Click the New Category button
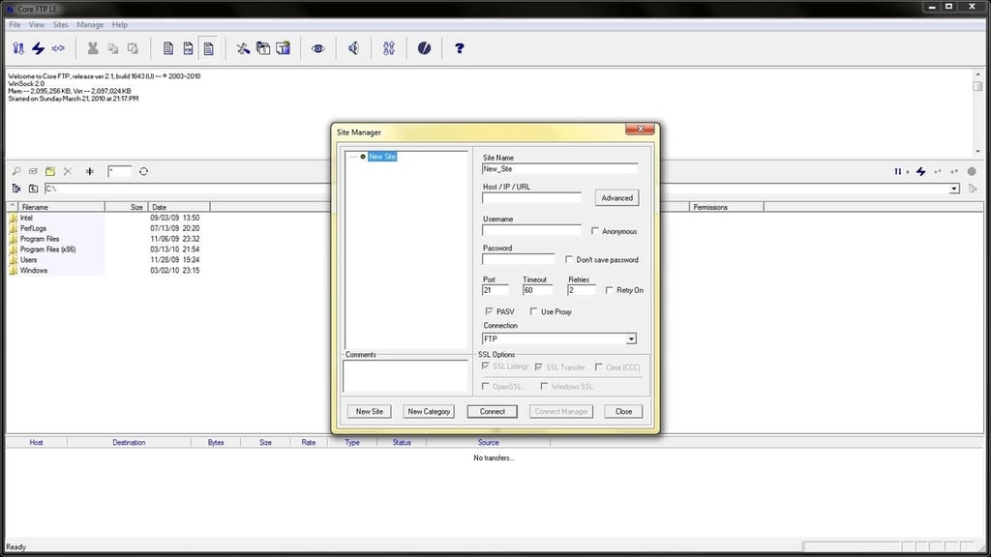 [429, 411]
